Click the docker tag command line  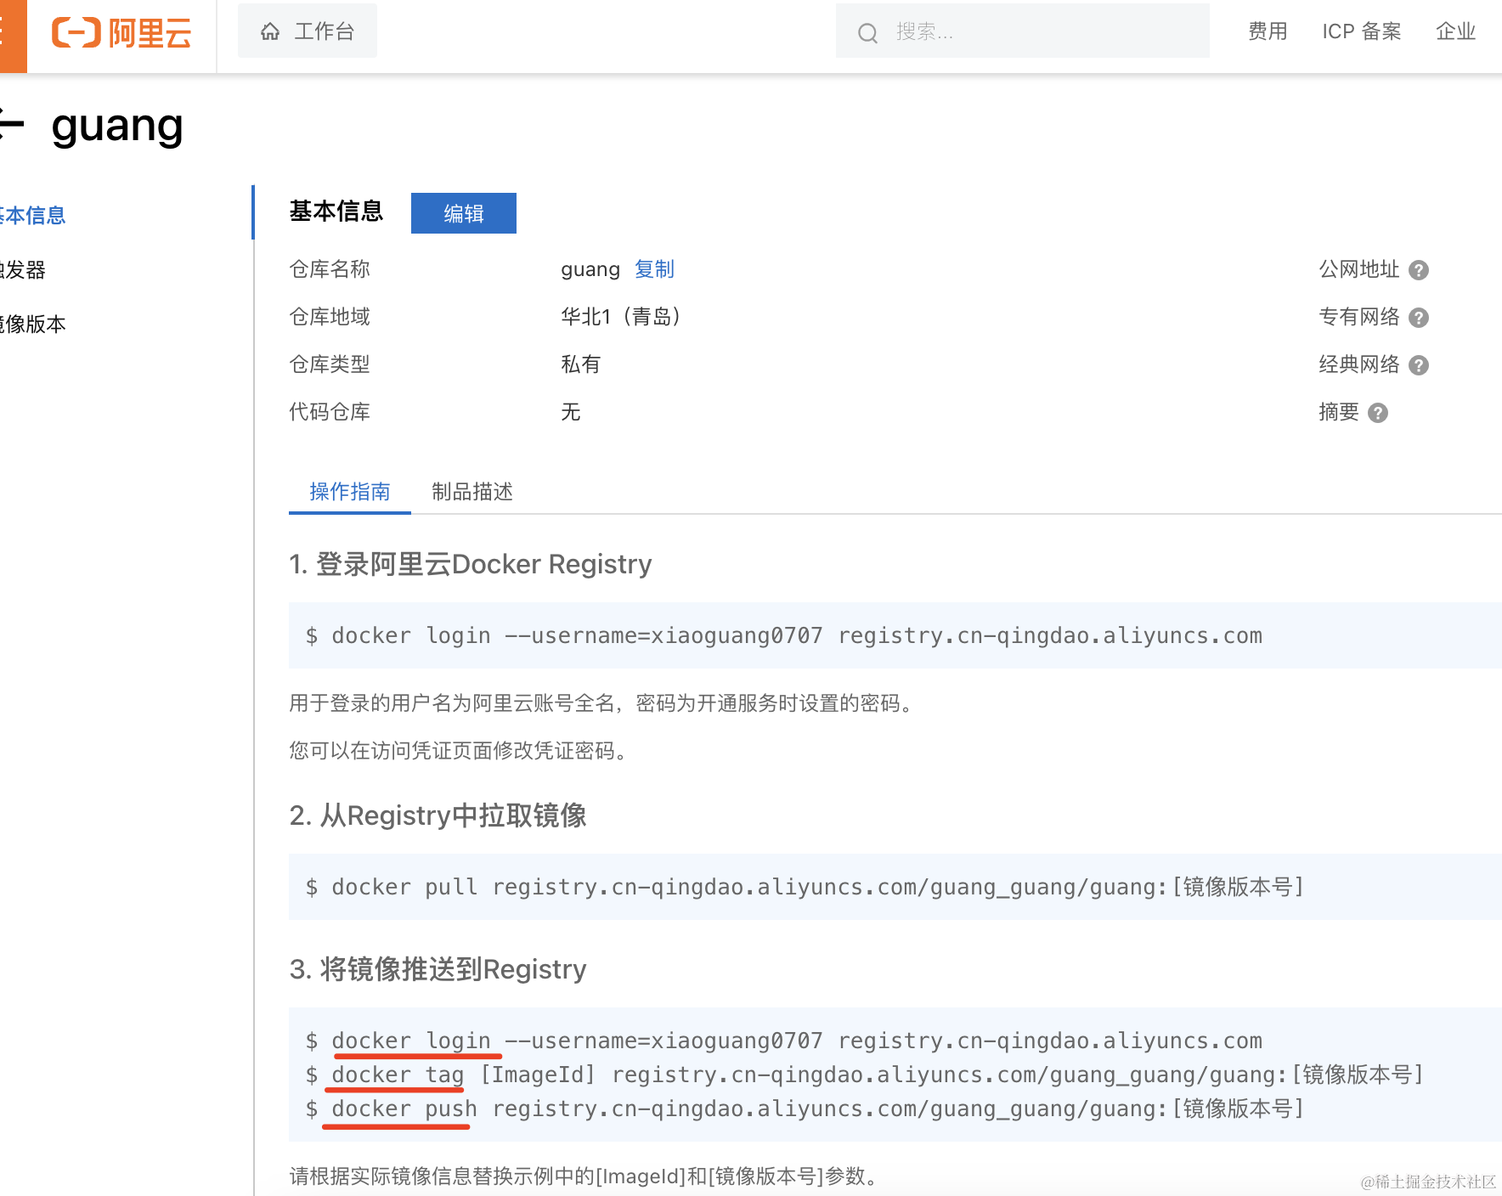(x=865, y=1075)
